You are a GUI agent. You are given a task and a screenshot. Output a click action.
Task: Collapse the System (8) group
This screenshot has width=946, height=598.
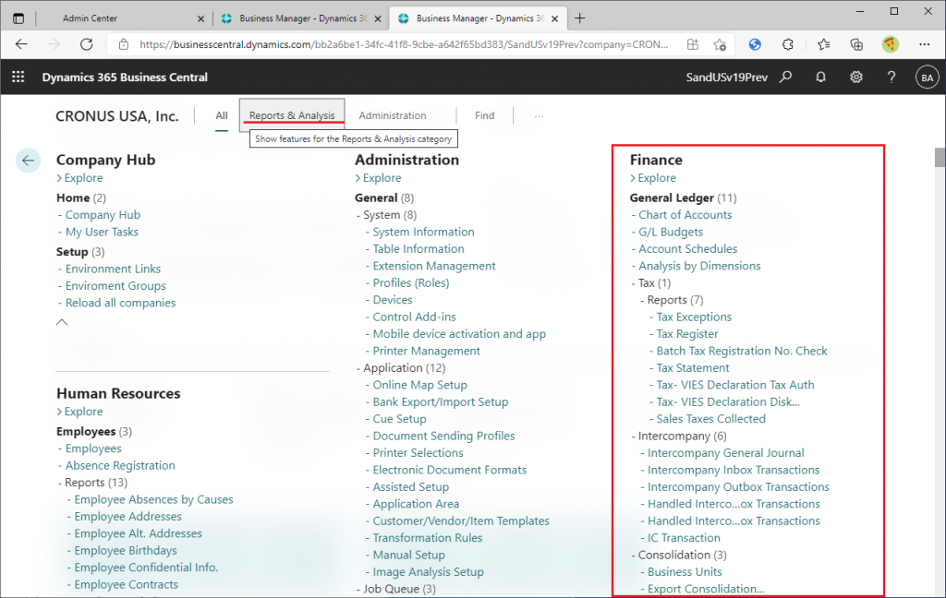385,215
